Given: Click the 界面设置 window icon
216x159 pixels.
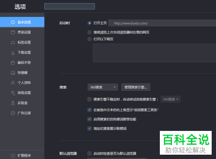Looking at the screenshot, I should (13, 32).
